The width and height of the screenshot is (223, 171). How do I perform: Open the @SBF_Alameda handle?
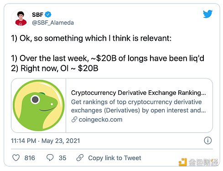pyautogui.click(x=53, y=23)
